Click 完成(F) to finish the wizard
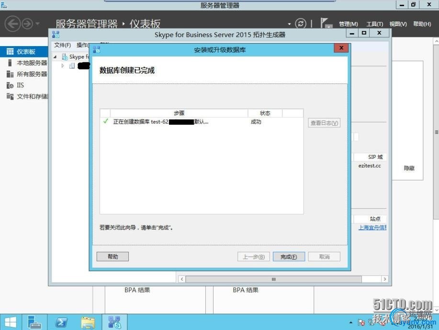 pos(289,257)
